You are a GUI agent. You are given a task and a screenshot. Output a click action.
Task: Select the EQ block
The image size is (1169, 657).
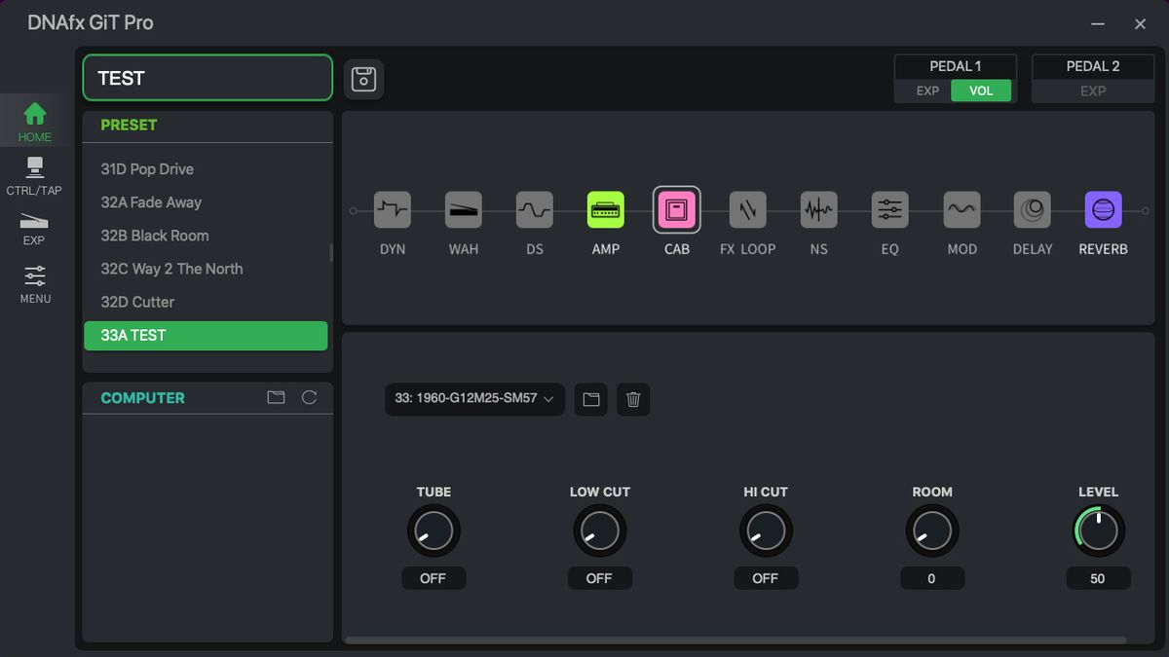[890, 209]
